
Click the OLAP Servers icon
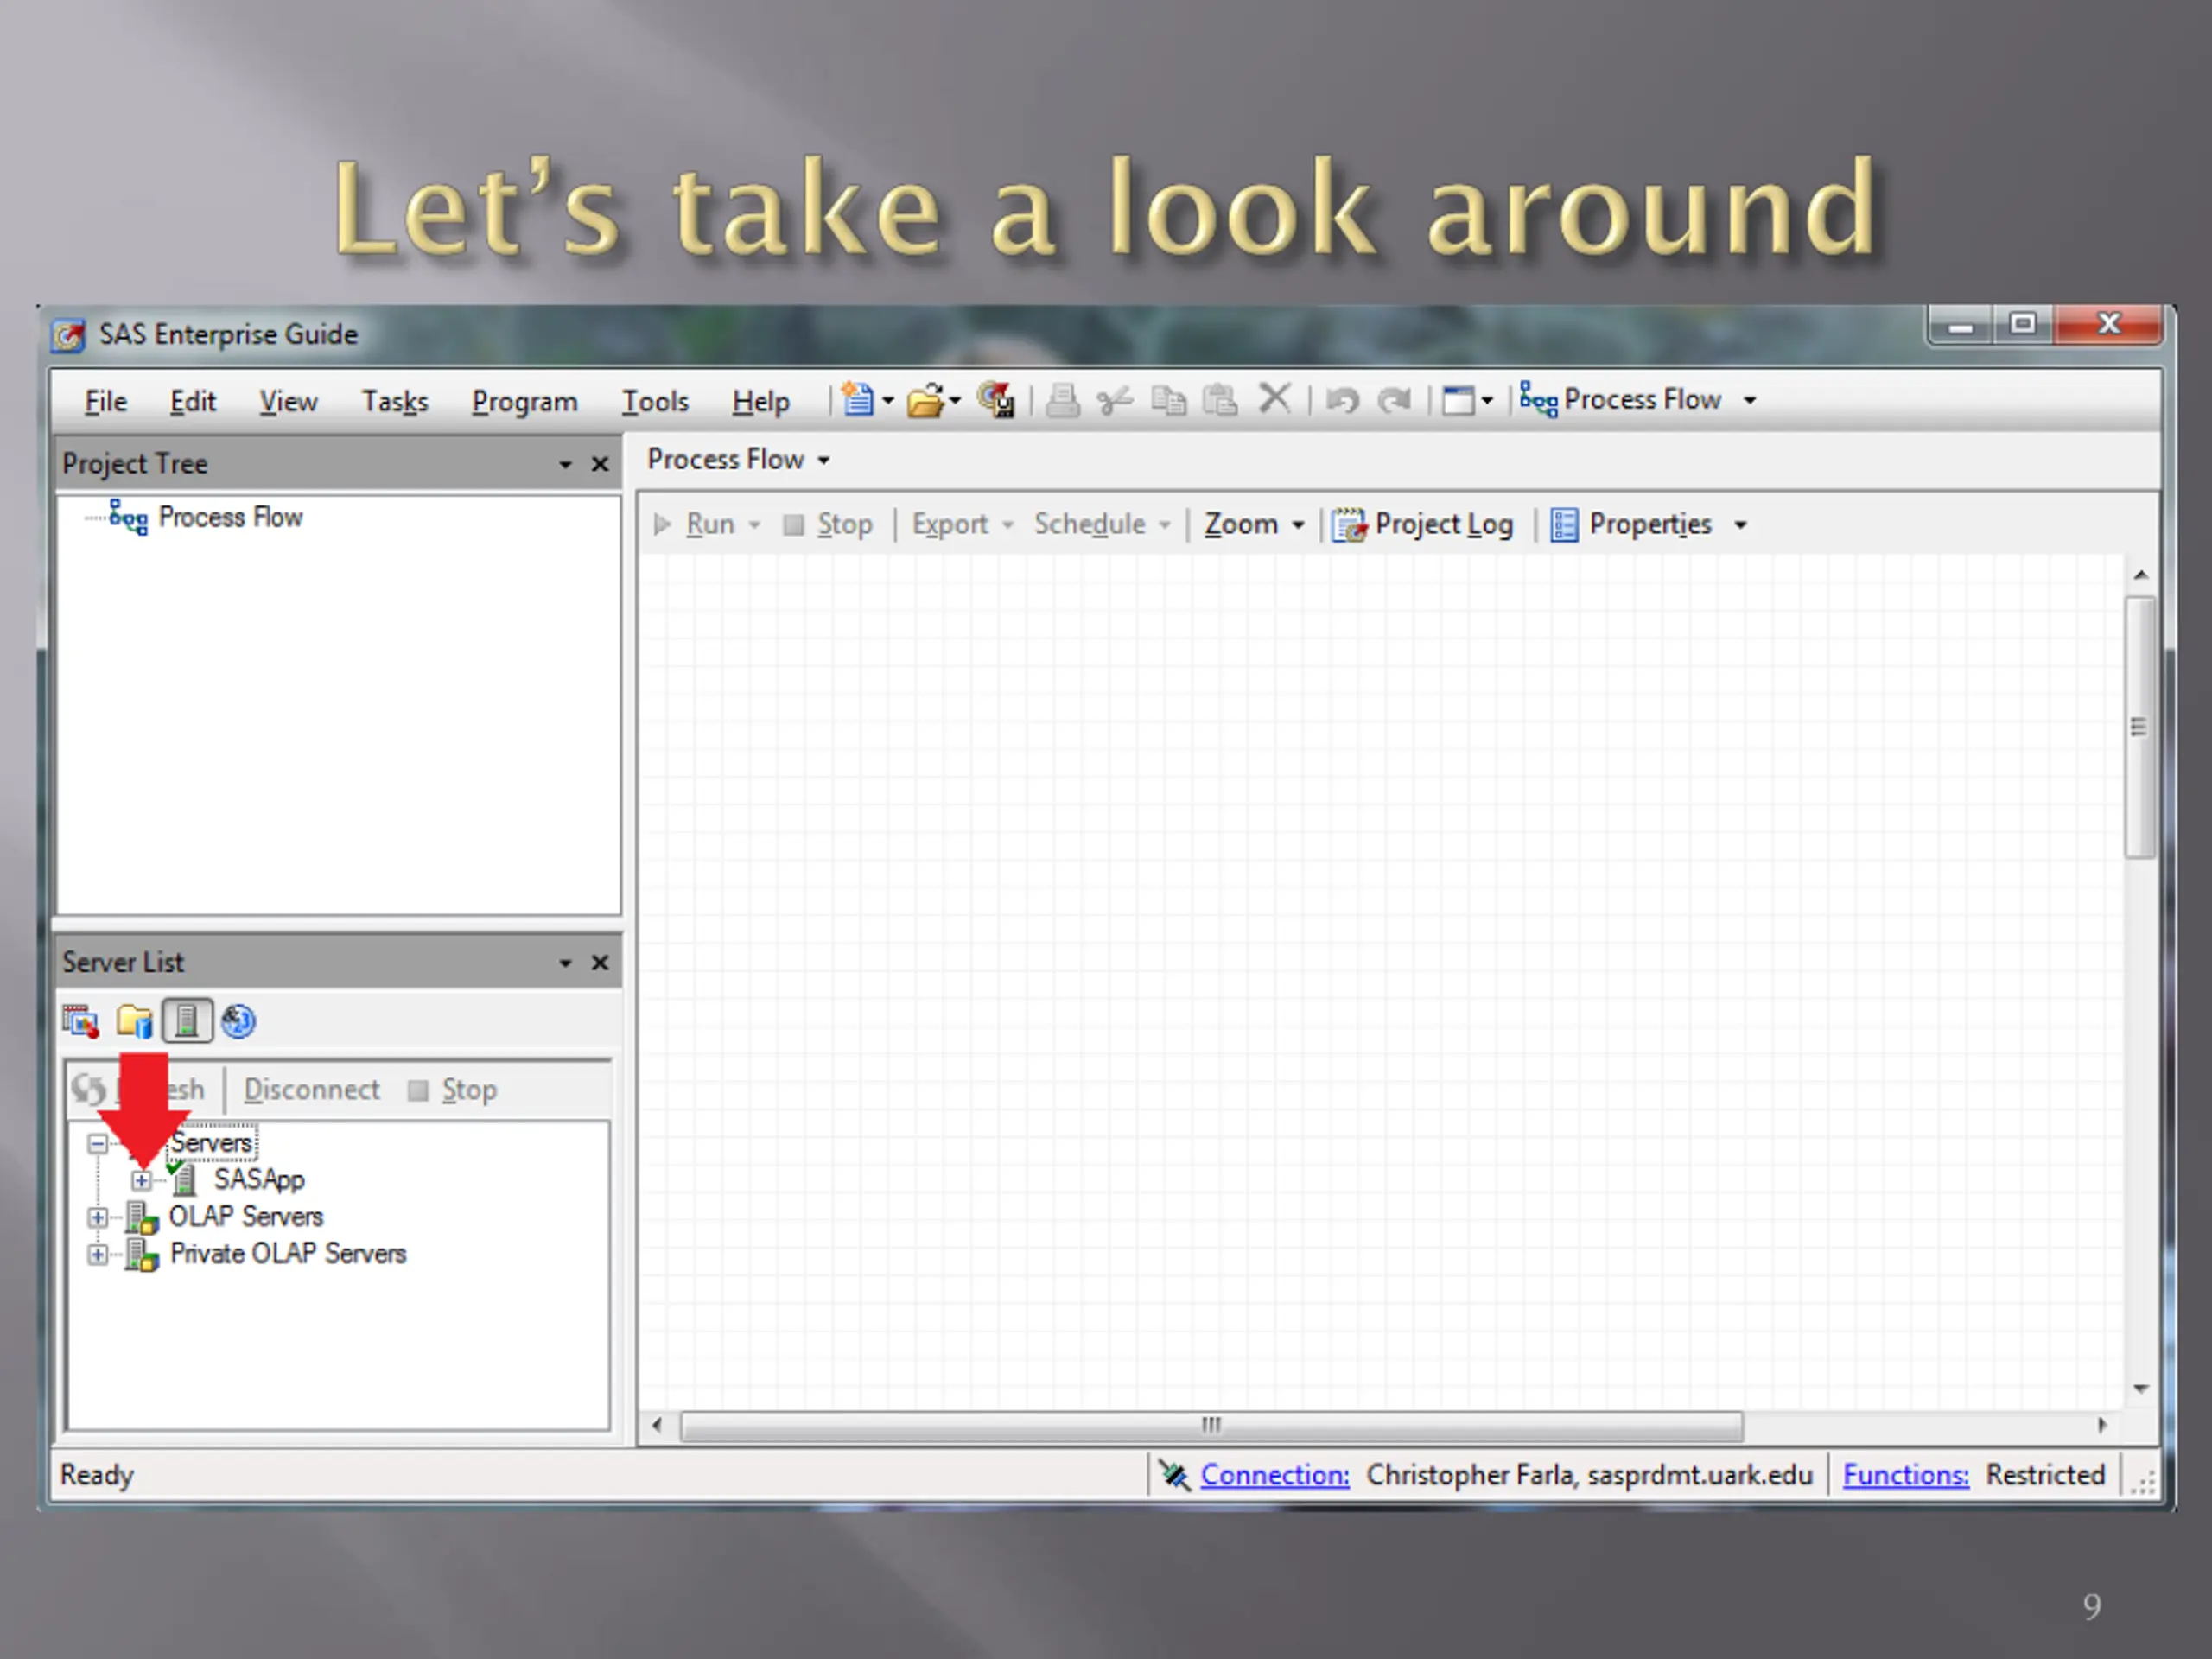click(x=142, y=1217)
